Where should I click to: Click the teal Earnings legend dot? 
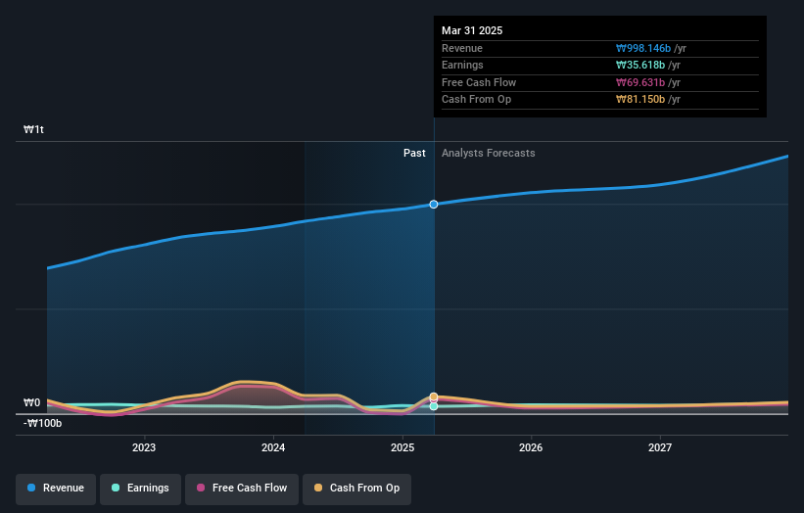[116, 488]
